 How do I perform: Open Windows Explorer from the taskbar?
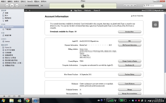[x=11, y=100]
